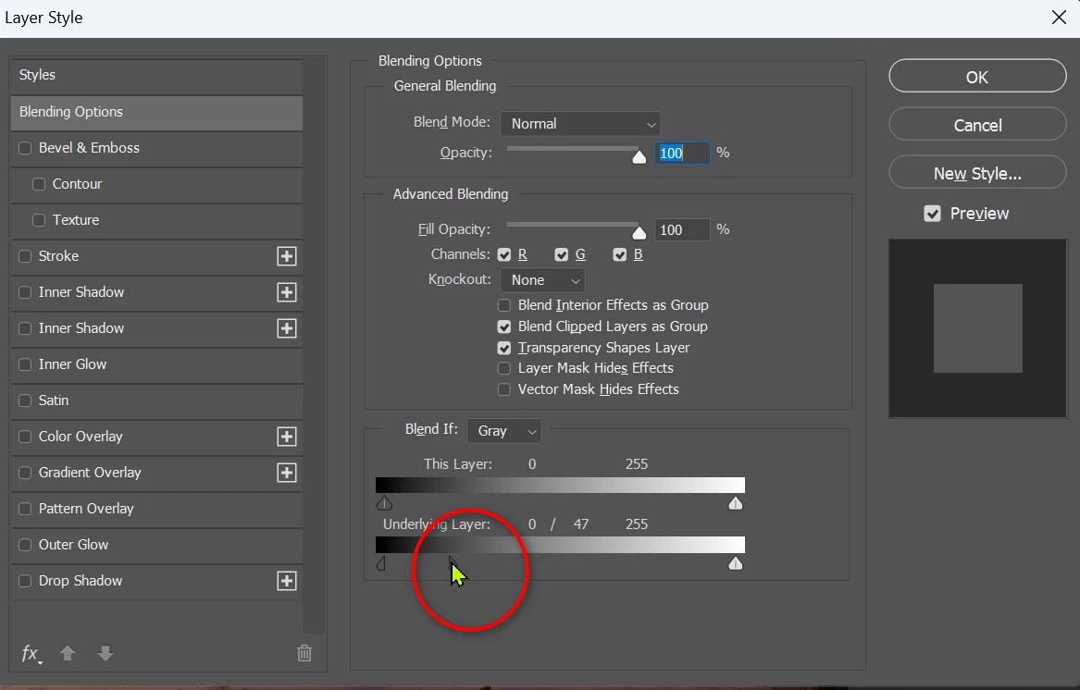Check Vector Mask Hides Effects
Viewport: 1080px width, 690px height.
tap(504, 389)
